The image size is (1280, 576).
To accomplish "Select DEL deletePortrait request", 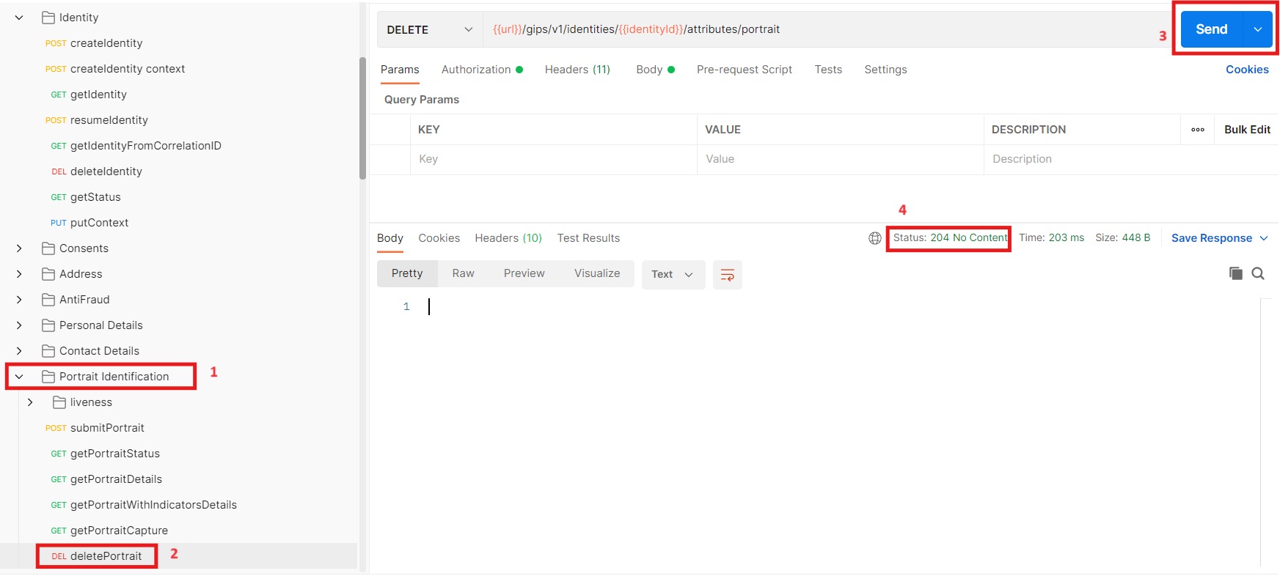I will 96,556.
